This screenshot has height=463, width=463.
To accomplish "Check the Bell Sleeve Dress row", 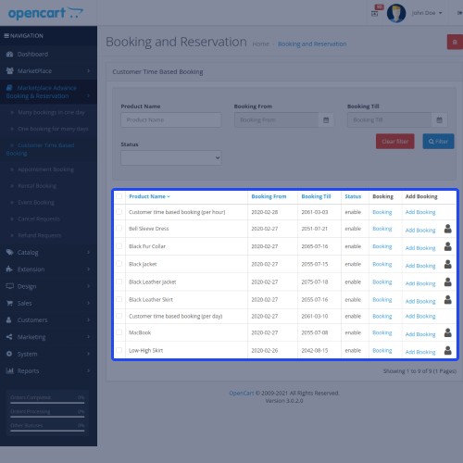I will [x=119, y=229].
